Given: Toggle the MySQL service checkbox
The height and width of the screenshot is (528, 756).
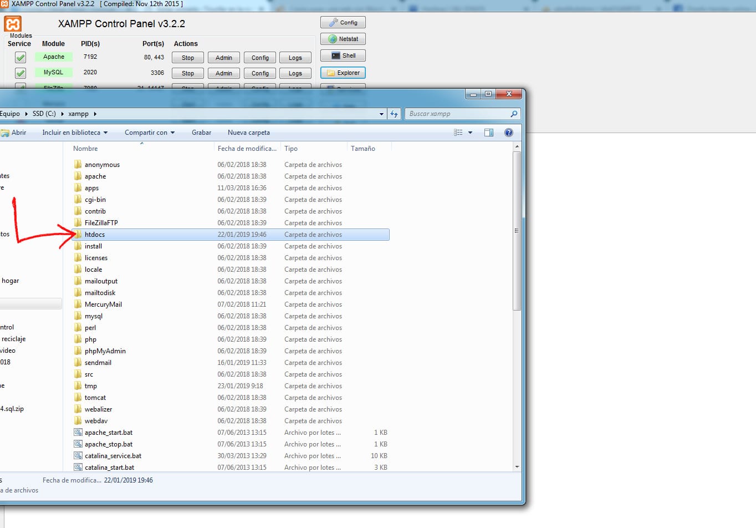Looking at the screenshot, I should coord(21,73).
